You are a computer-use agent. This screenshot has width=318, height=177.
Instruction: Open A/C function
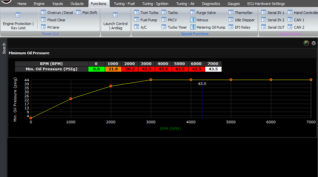click(x=140, y=27)
